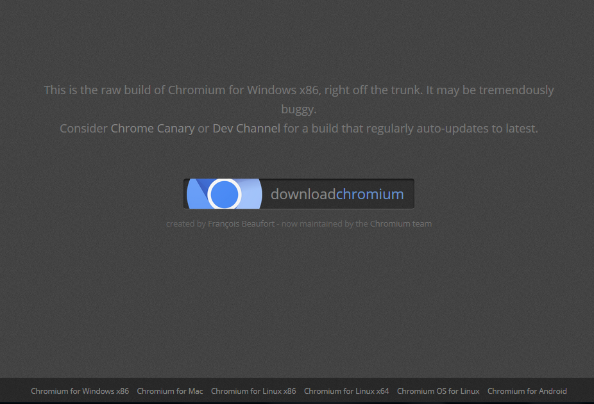Click the 'now maintained by the' credit text
The width and height of the screenshot is (594, 404).
coord(325,224)
